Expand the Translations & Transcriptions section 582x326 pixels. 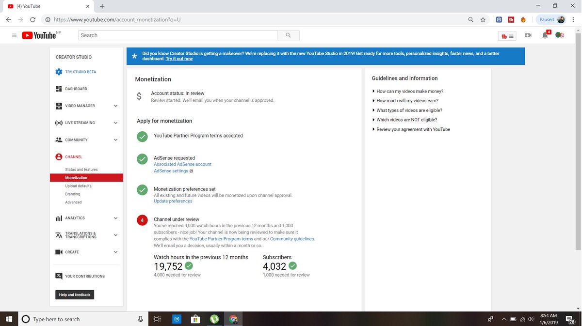click(x=115, y=235)
